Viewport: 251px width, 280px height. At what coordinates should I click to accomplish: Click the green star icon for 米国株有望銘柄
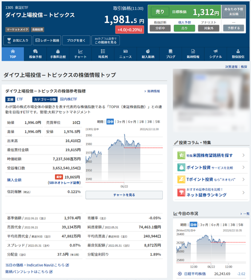pyautogui.click(x=181, y=155)
